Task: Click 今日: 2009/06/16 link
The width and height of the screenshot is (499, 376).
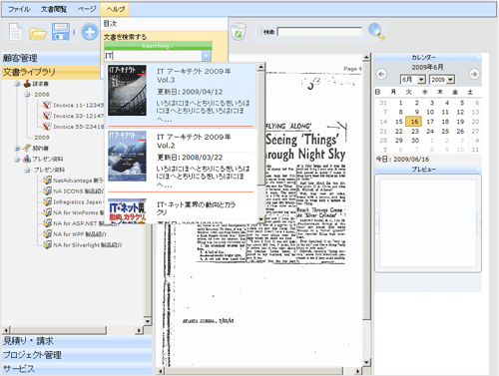Action: [x=402, y=160]
